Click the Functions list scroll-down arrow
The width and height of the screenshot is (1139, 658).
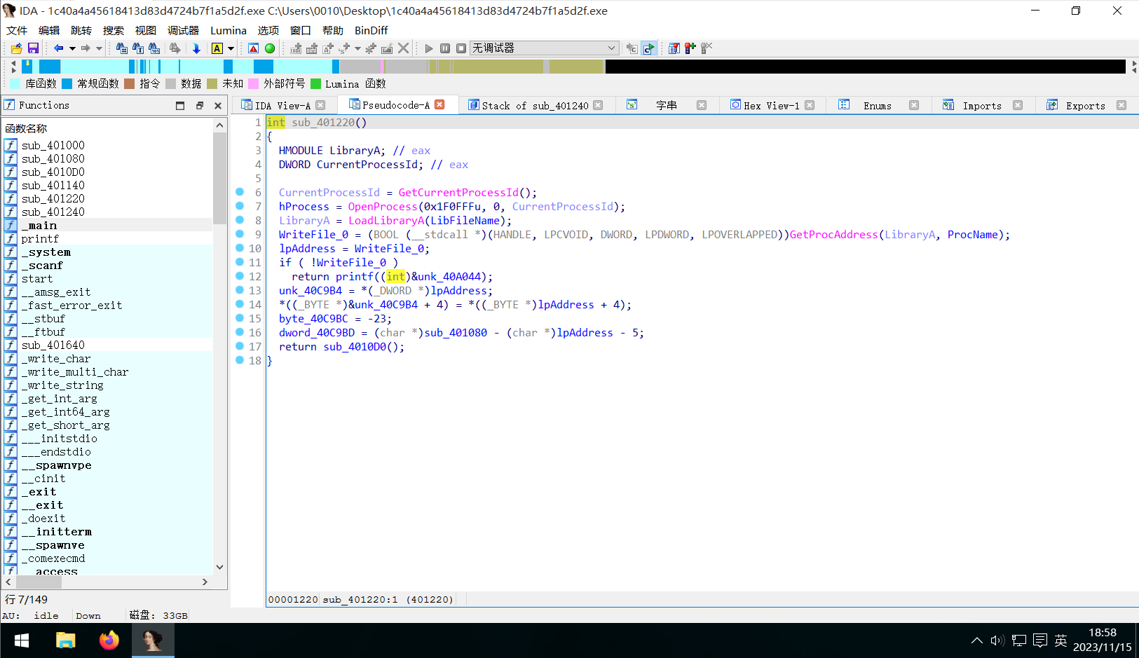(x=220, y=567)
